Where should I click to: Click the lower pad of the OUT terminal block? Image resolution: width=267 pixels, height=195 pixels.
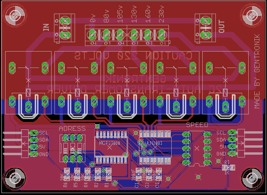(x=206, y=35)
